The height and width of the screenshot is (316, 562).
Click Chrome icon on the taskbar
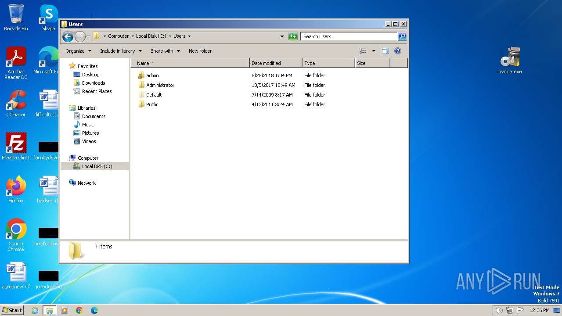(79, 310)
